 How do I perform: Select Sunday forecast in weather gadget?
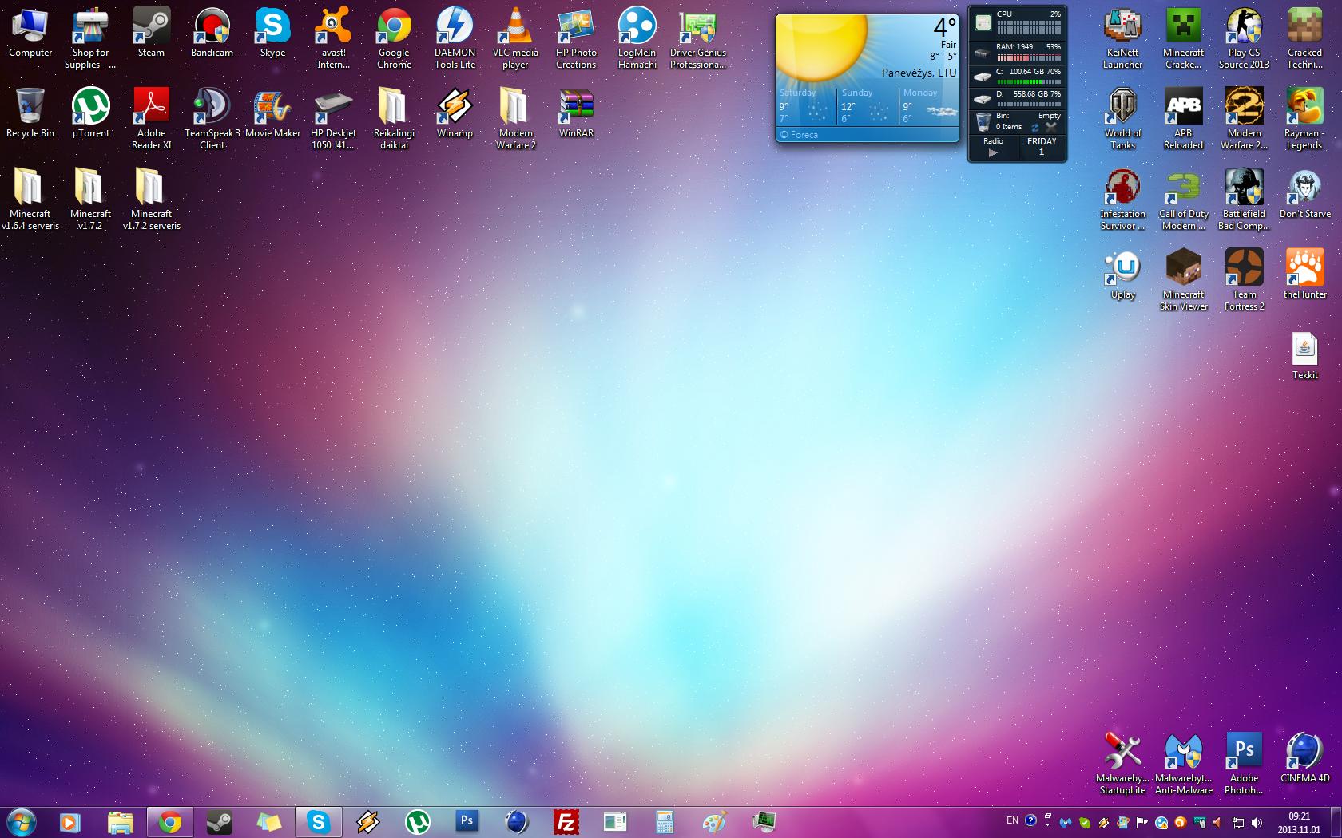pos(867,105)
